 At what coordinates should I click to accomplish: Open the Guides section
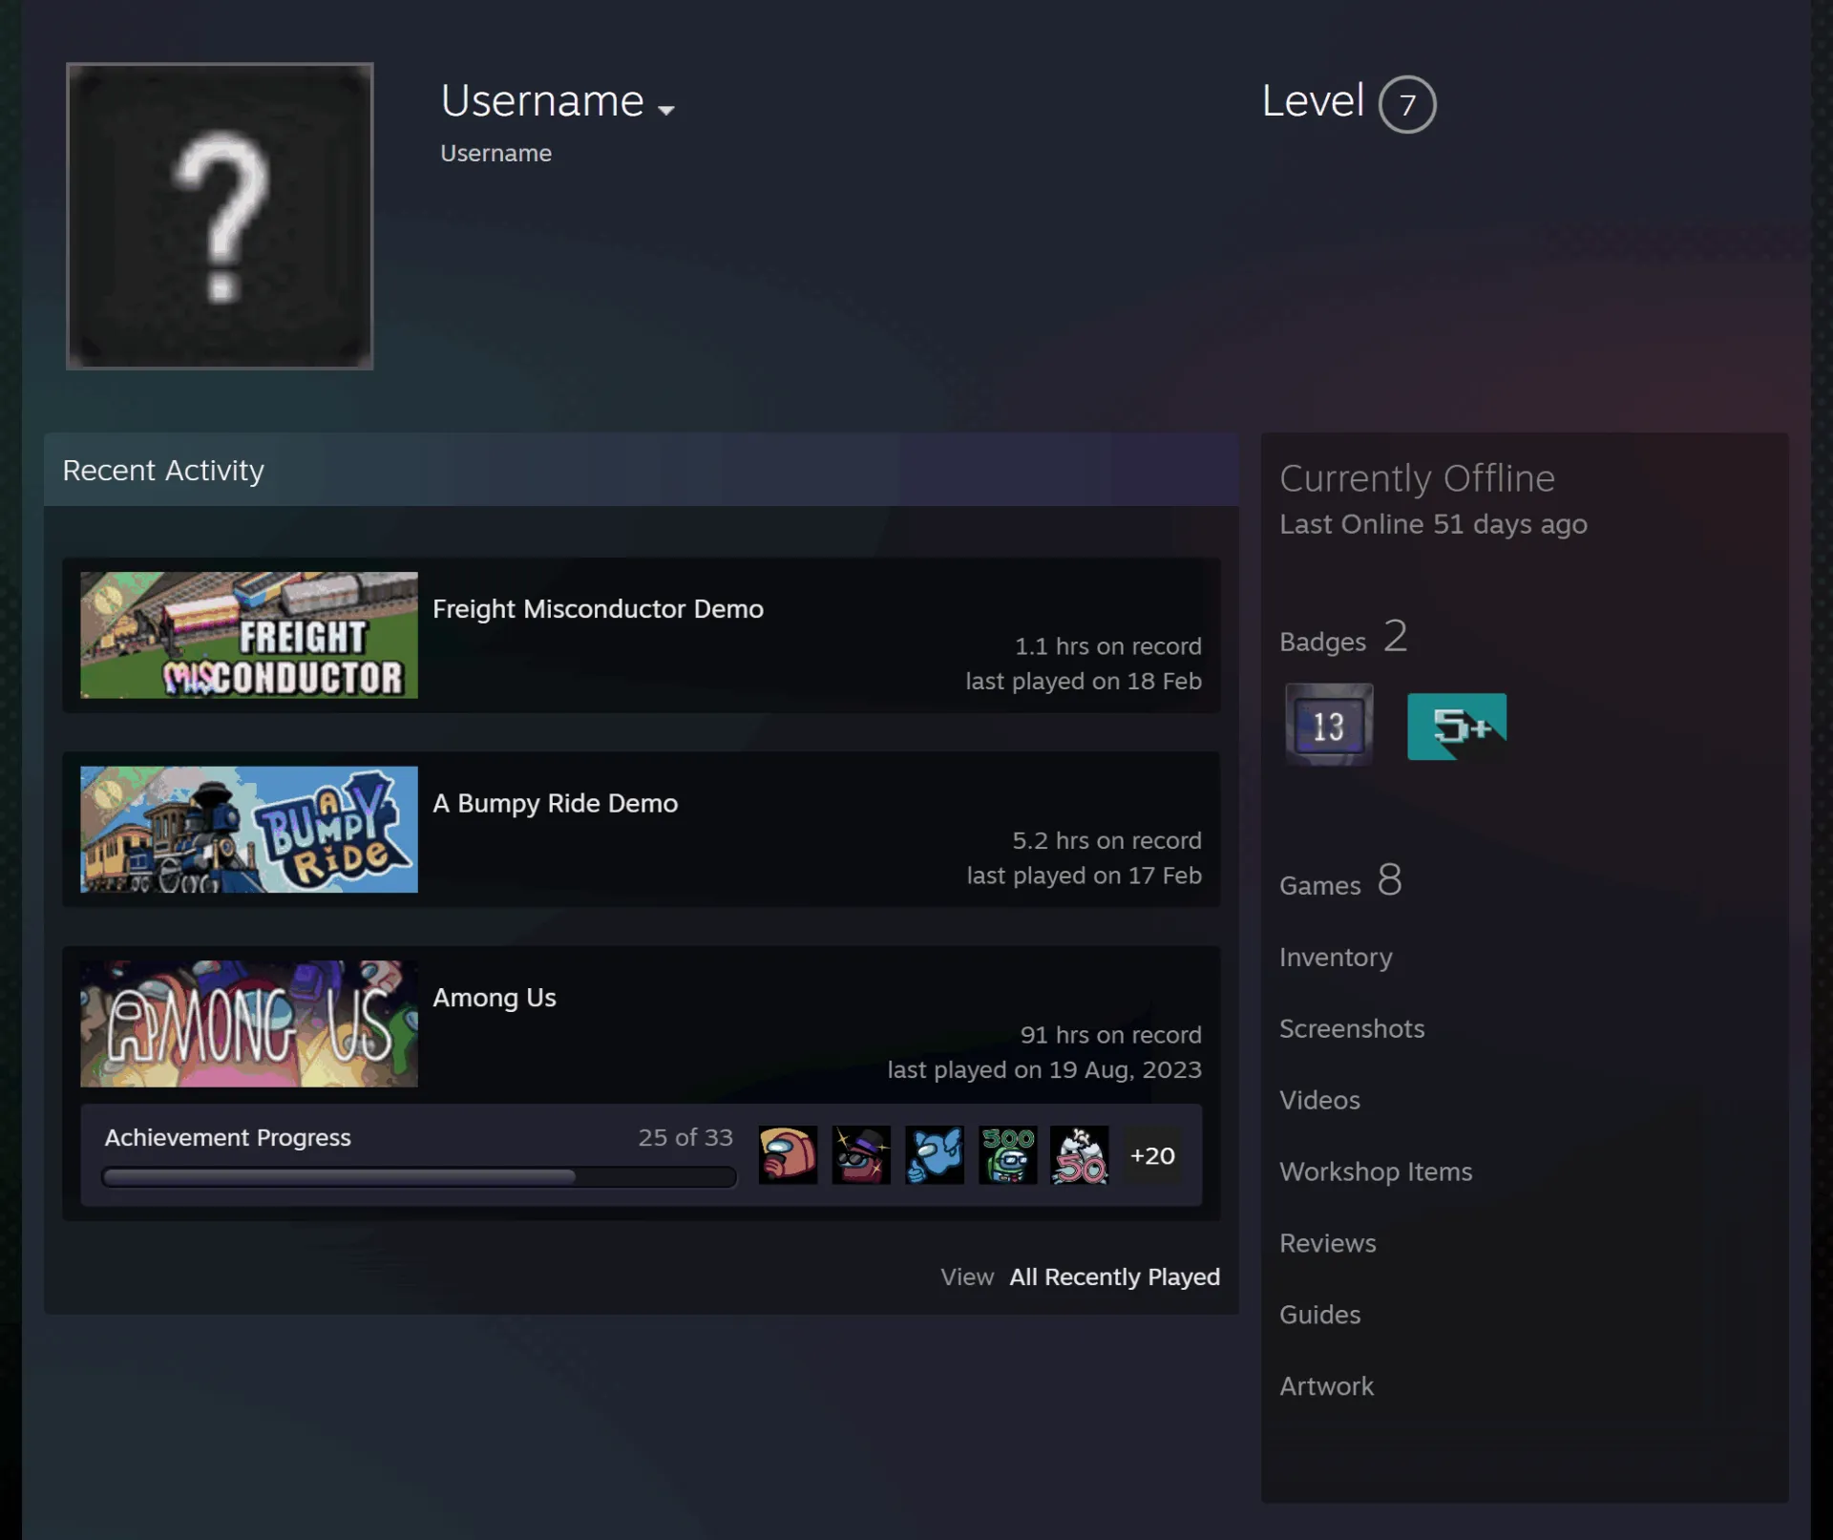point(1319,1315)
